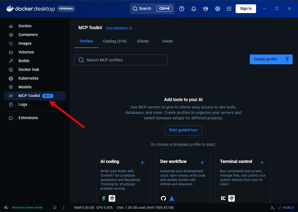Click the Sign in button

point(246,9)
